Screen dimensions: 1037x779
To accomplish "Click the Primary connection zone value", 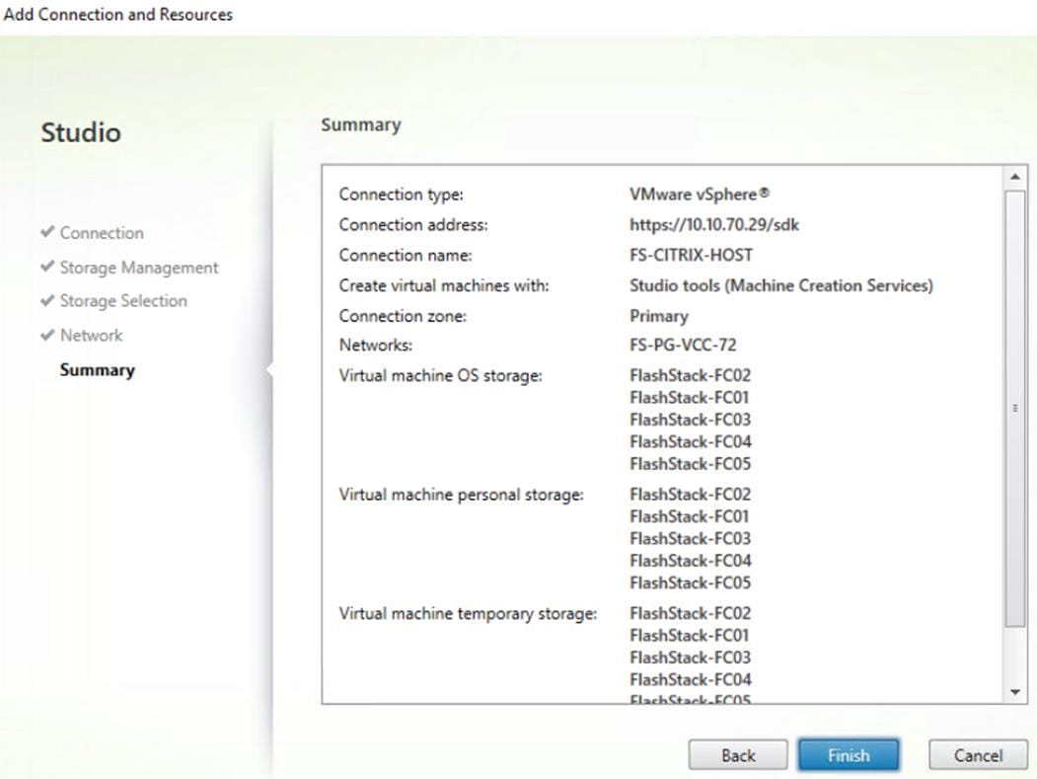I will point(659,316).
